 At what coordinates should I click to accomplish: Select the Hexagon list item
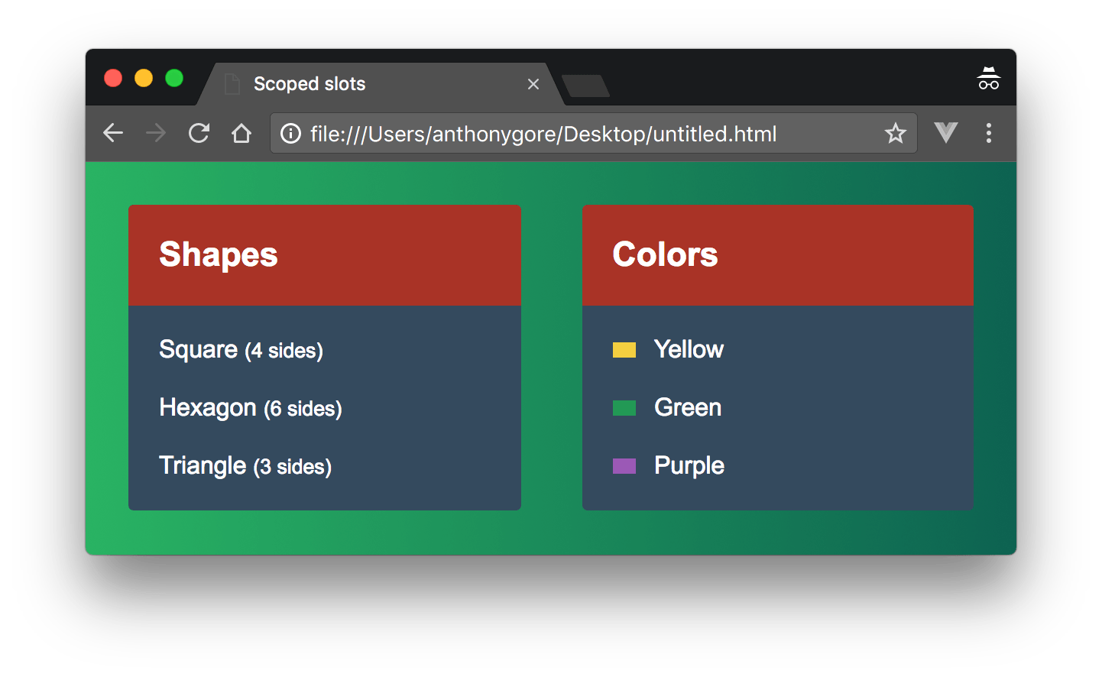click(x=250, y=407)
